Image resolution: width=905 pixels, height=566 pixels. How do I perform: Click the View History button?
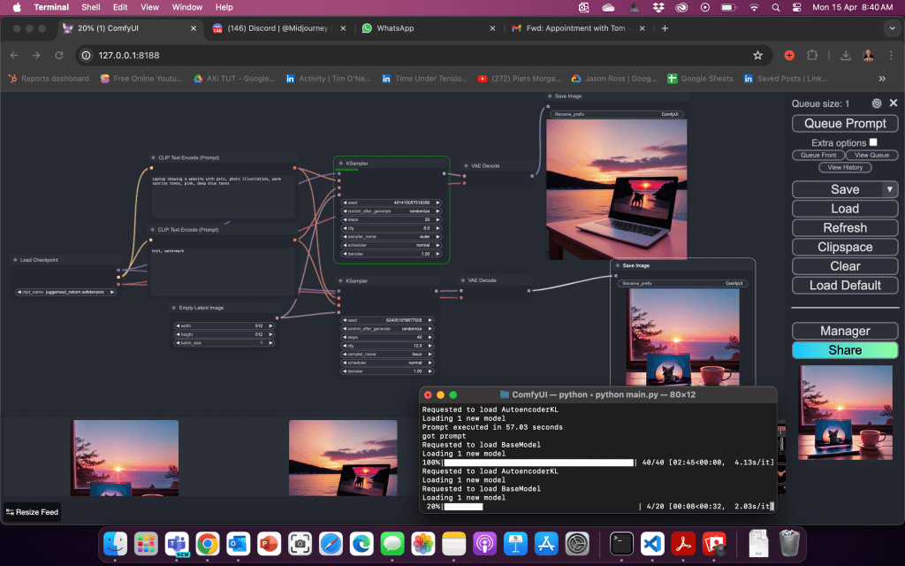(845, 167)
